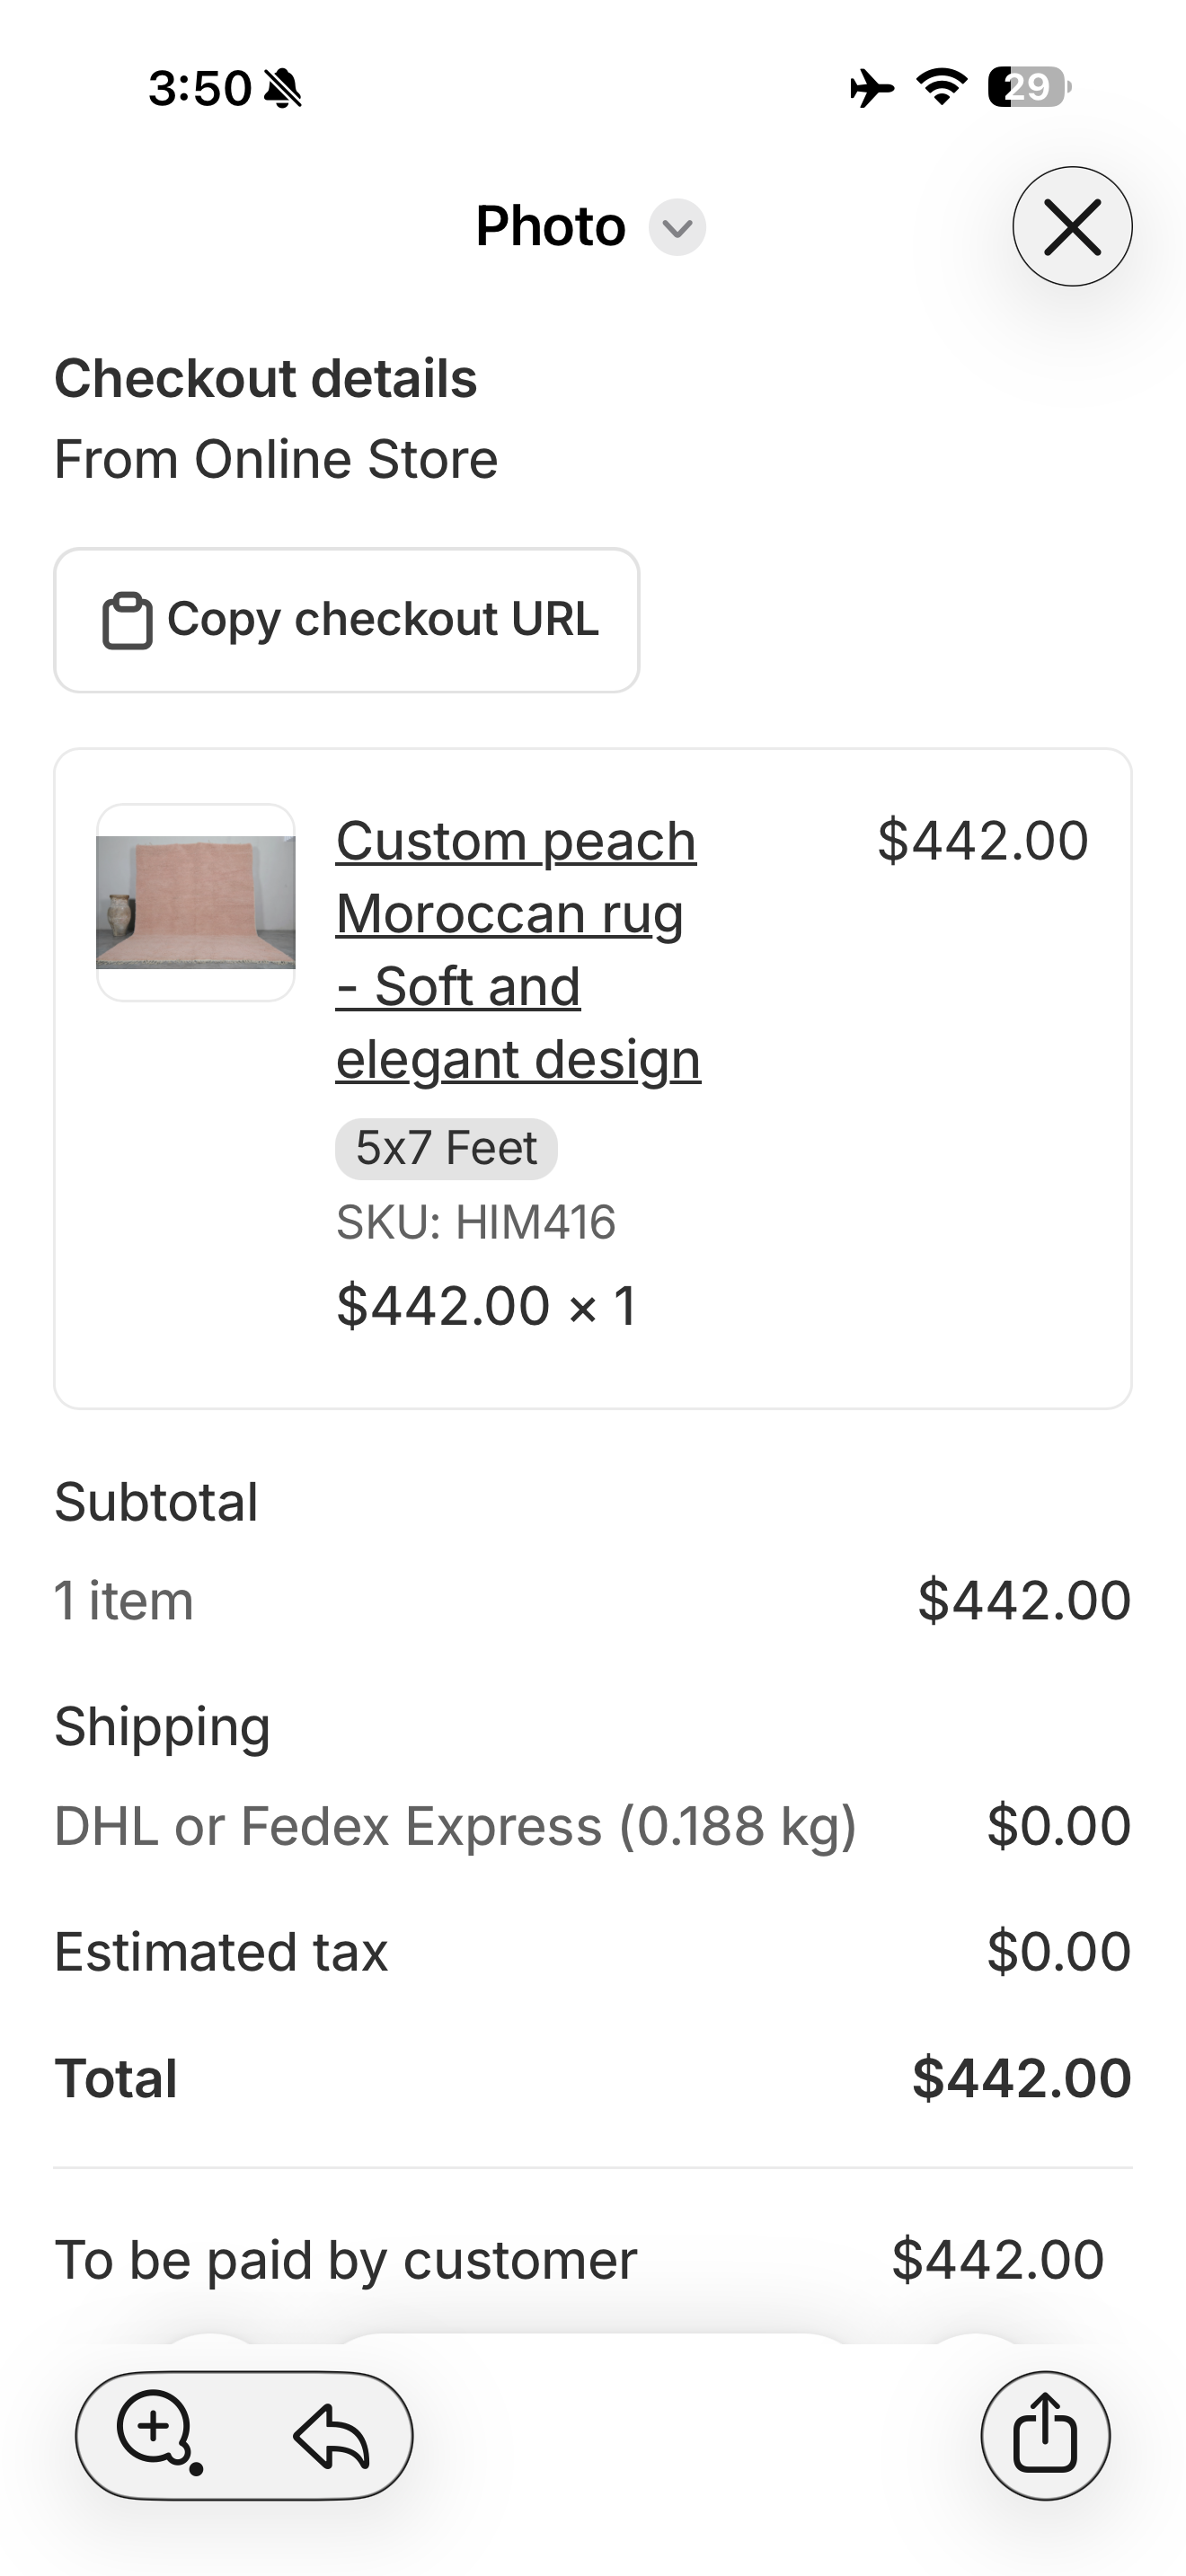The height and width of the screenshot is (2576, 1186).
Task: Tap the SKU: HIM416 text
Action: 476,1222
